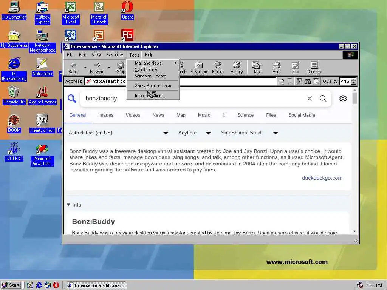Submit search with magnifier inside search box
387x290 pixels.
pyautogui.click(x=323, y=99)
